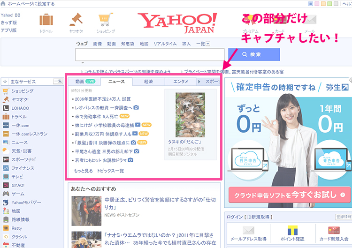Click the ゲーム controller icon
The image size is (352, 248).
pyautogui.click(x=6, y=194)
